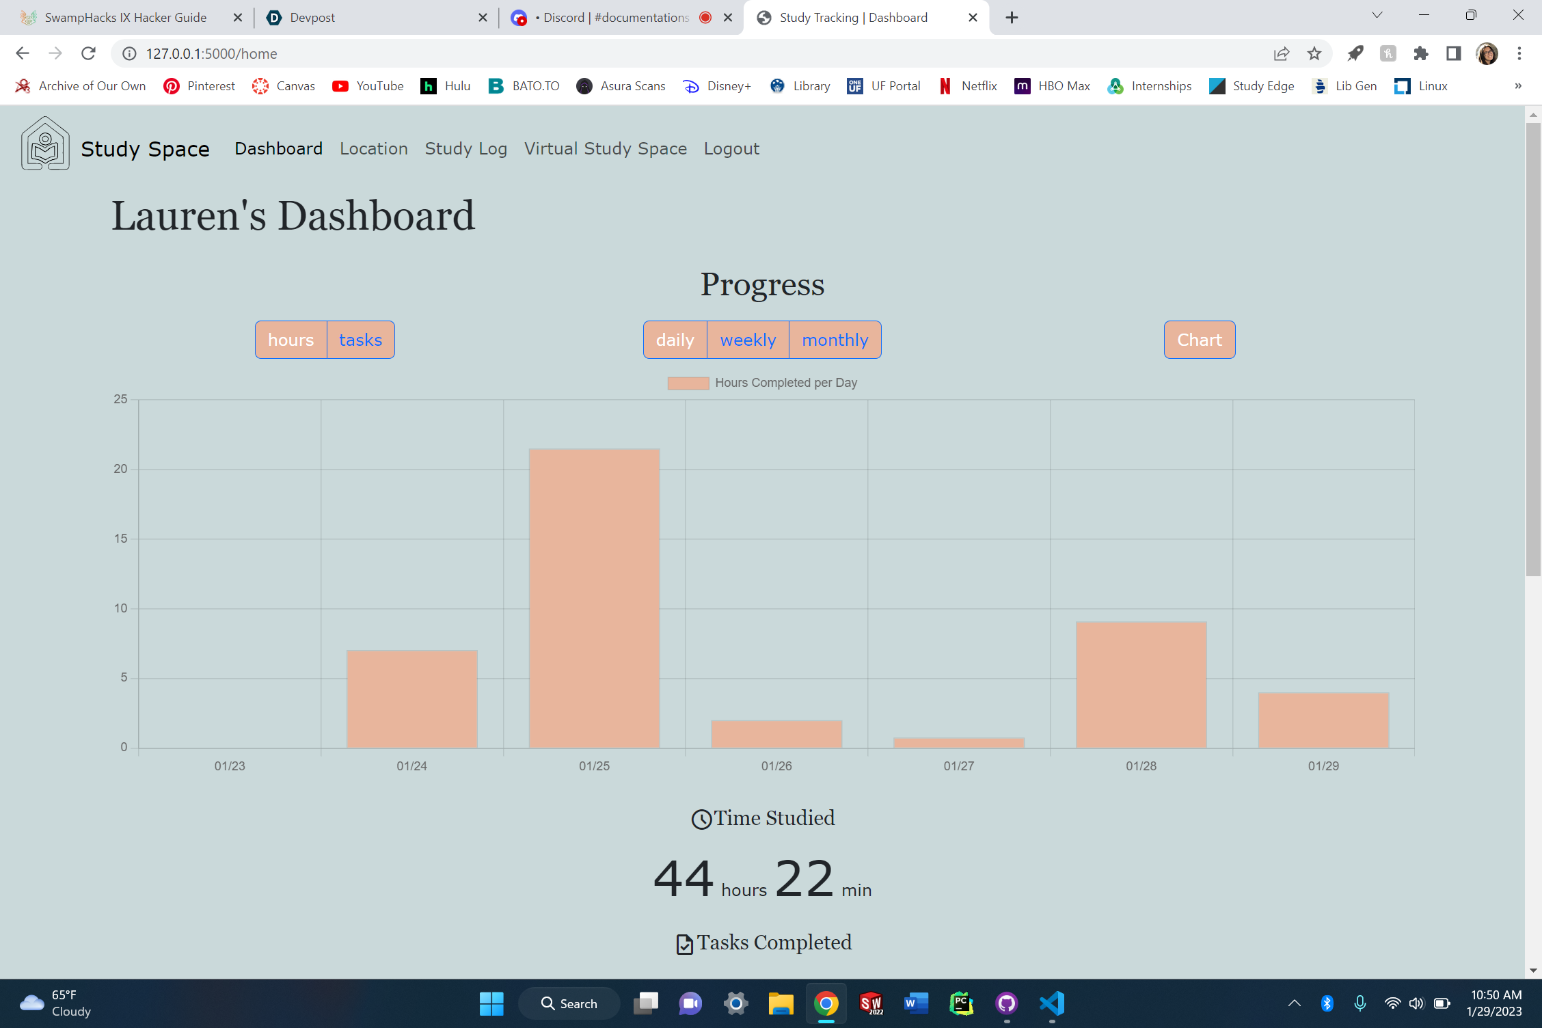This screenshot has width=1542, height=1028.
Task: Click the Chart button
Action: (x=1199, y=340)
